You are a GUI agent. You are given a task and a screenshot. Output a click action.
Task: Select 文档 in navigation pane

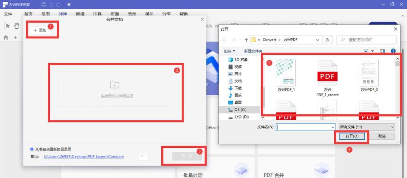point(235,81)
